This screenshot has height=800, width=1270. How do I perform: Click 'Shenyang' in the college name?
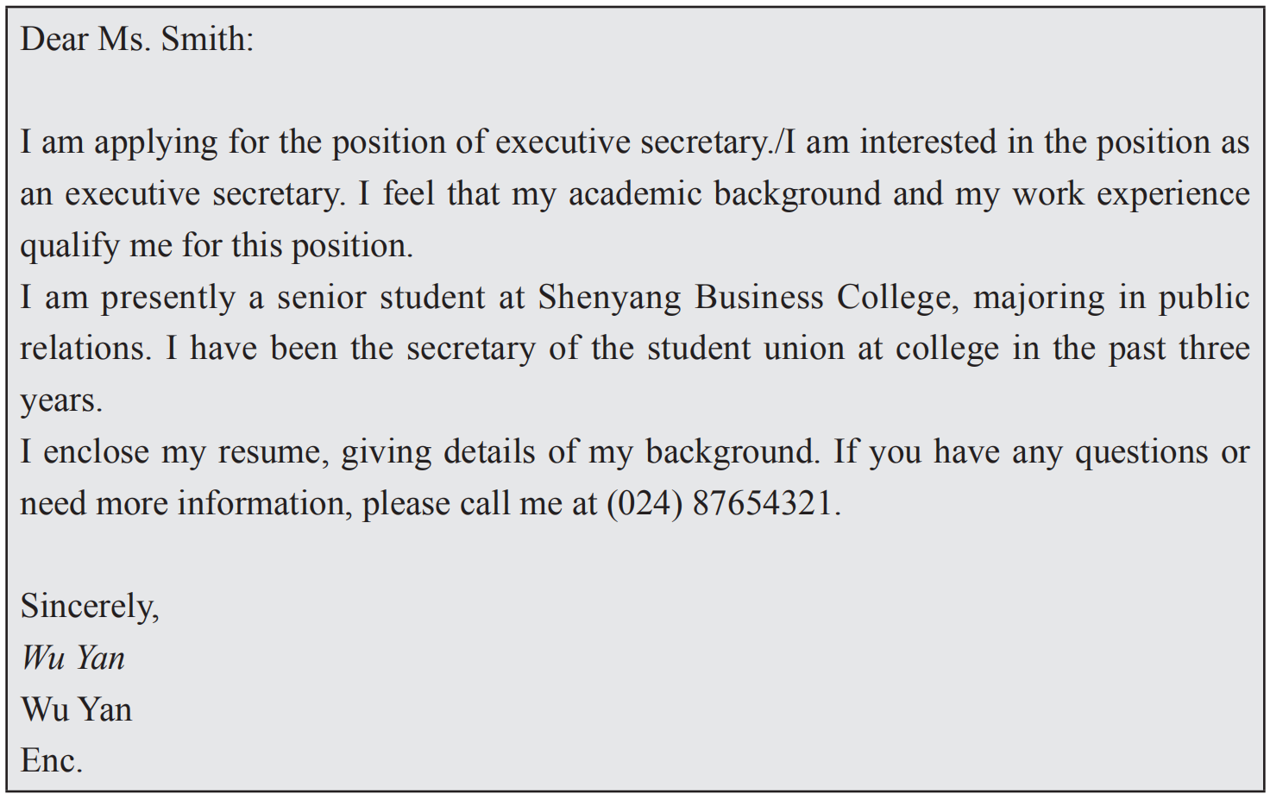click(x=609, y=299)
